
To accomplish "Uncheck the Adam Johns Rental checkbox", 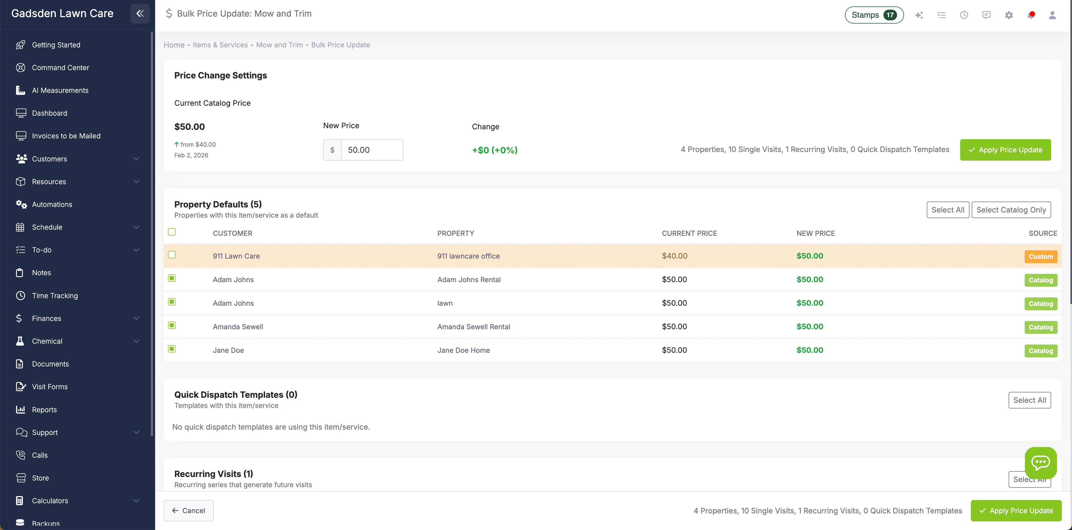I will click(x=172, y=279).
